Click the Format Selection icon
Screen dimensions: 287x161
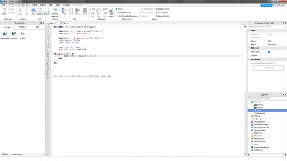(x=55, y=10)
